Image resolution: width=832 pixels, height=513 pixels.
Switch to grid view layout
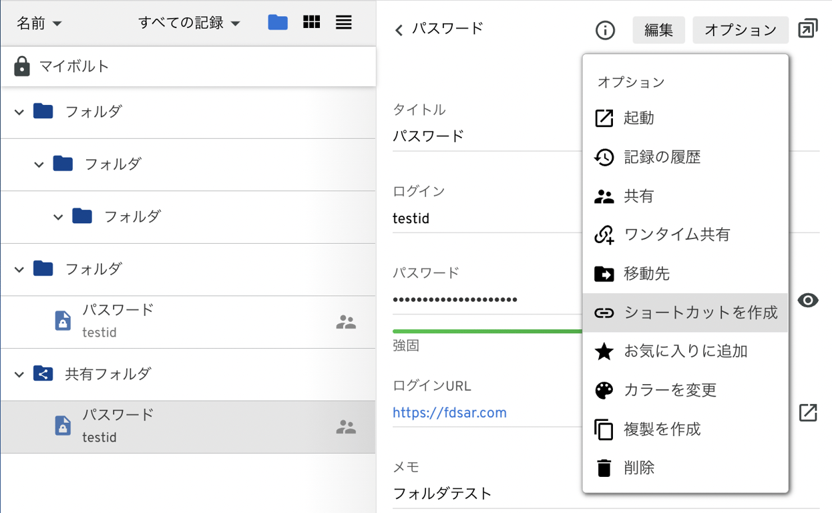(311, 22)
